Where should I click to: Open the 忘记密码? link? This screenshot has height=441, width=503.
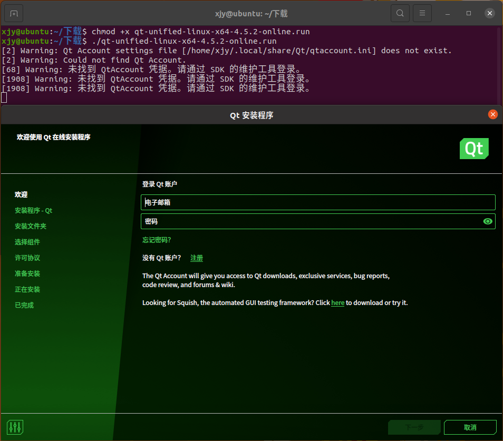(x=157, y=240)
